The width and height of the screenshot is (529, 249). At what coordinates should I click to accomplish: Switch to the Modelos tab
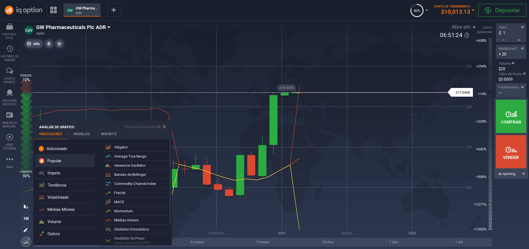click(x=82, y=134)
